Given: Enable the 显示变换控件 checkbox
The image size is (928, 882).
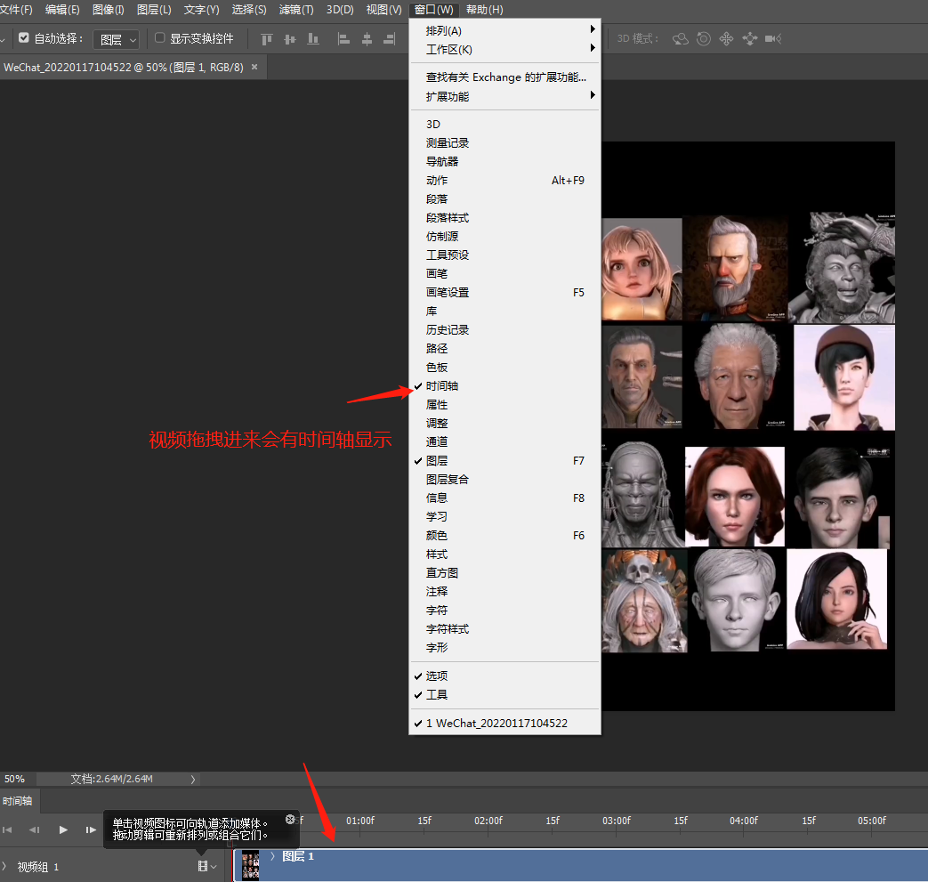Looking at the screenshot, I should 160,38.
